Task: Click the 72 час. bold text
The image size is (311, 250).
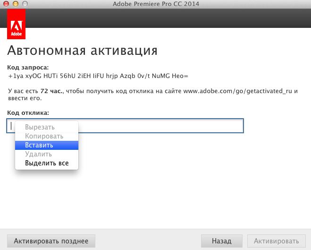Action: point(52,91)
